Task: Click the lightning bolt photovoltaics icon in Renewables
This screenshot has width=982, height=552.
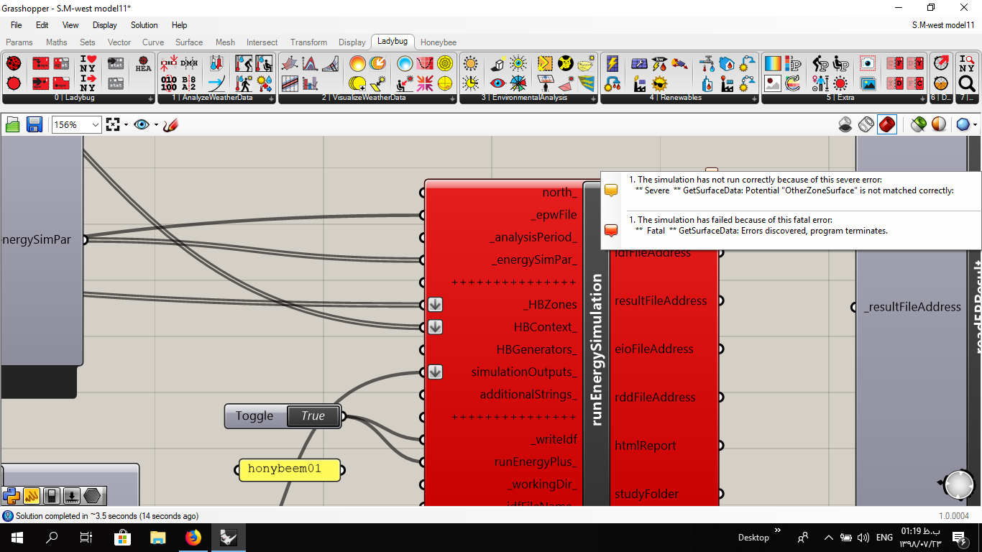Action: (612, 64)
